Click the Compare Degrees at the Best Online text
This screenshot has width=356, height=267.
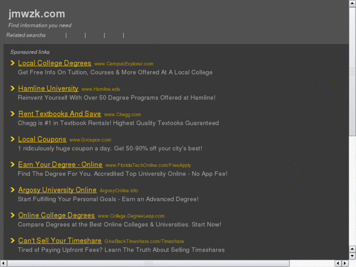(x=119, y=224)
